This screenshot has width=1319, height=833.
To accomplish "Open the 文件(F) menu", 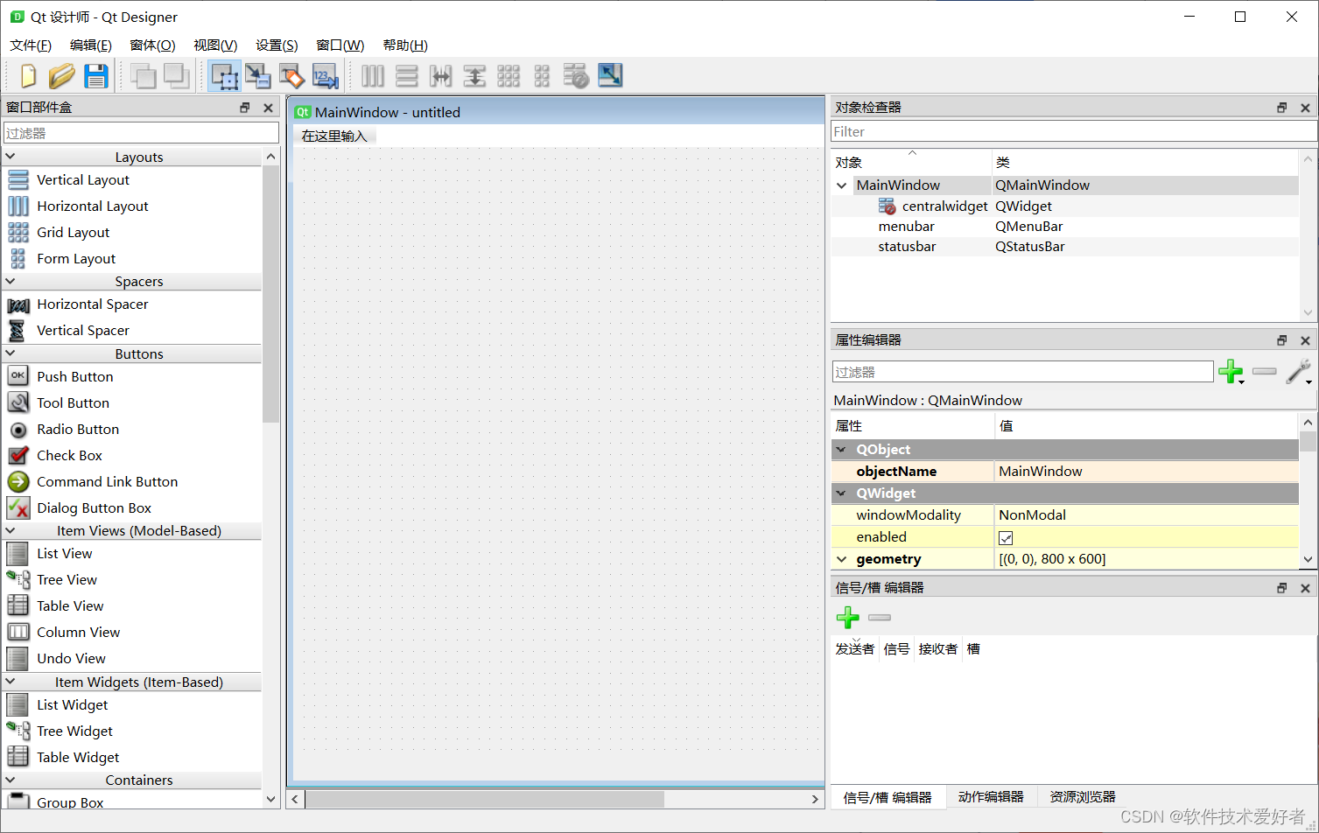I will point(31,45).
